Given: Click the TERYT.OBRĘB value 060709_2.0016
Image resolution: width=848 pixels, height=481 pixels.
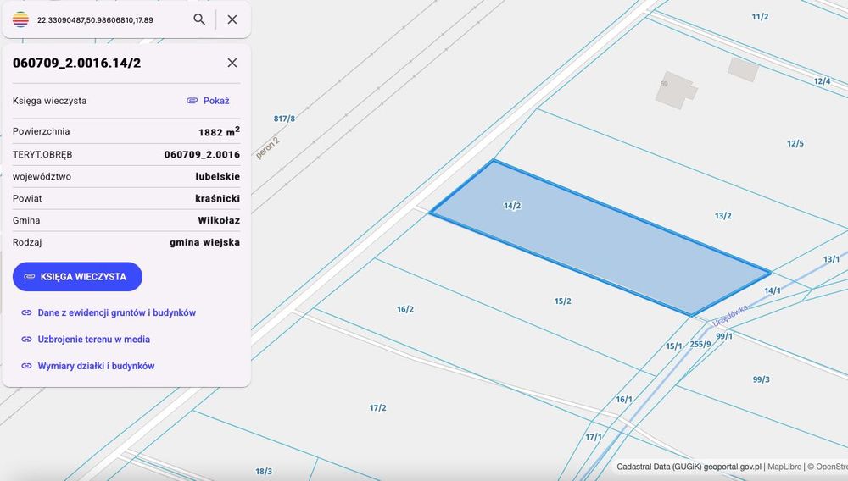Looking at the screenshot, I should click(203, 154).
